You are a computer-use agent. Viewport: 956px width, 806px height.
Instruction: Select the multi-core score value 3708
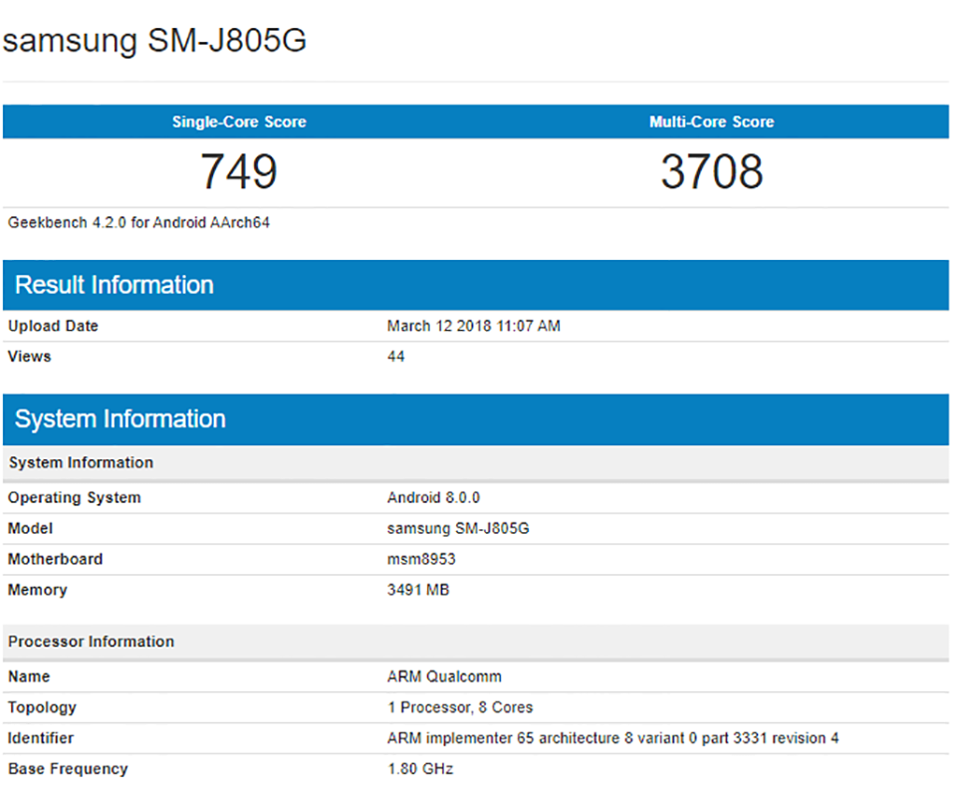[x=711, y=171]
